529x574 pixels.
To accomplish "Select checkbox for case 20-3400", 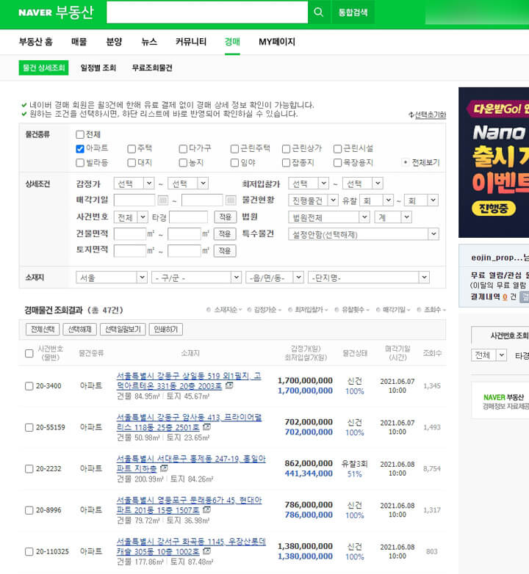I will (29, 386).
